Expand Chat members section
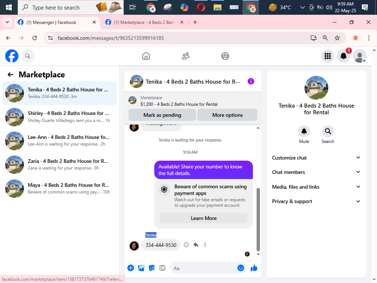 316,172
